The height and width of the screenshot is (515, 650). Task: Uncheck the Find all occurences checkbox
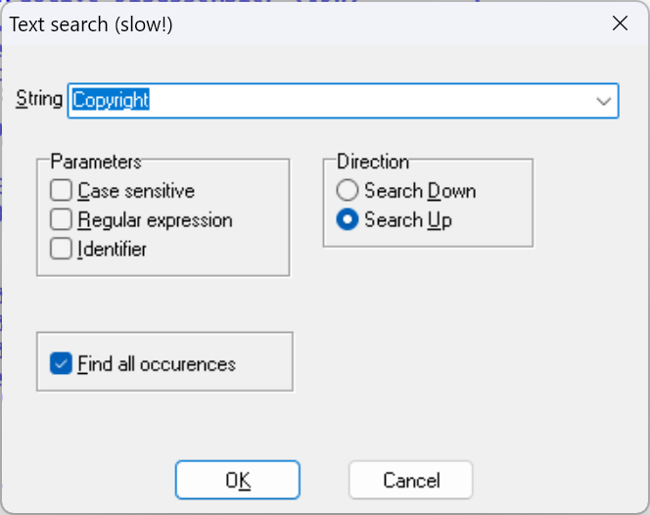coord(62,364)
